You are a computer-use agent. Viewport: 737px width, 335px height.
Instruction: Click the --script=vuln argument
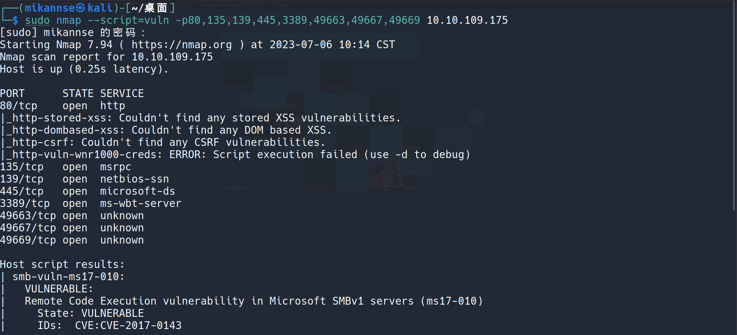(x=128, y=20)
